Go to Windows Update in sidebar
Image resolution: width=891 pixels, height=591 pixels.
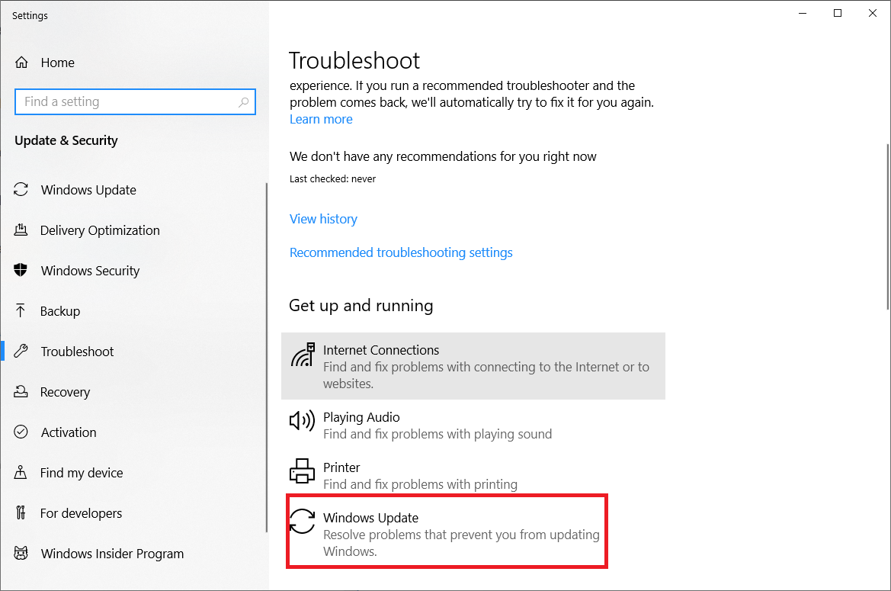[88, 190]
